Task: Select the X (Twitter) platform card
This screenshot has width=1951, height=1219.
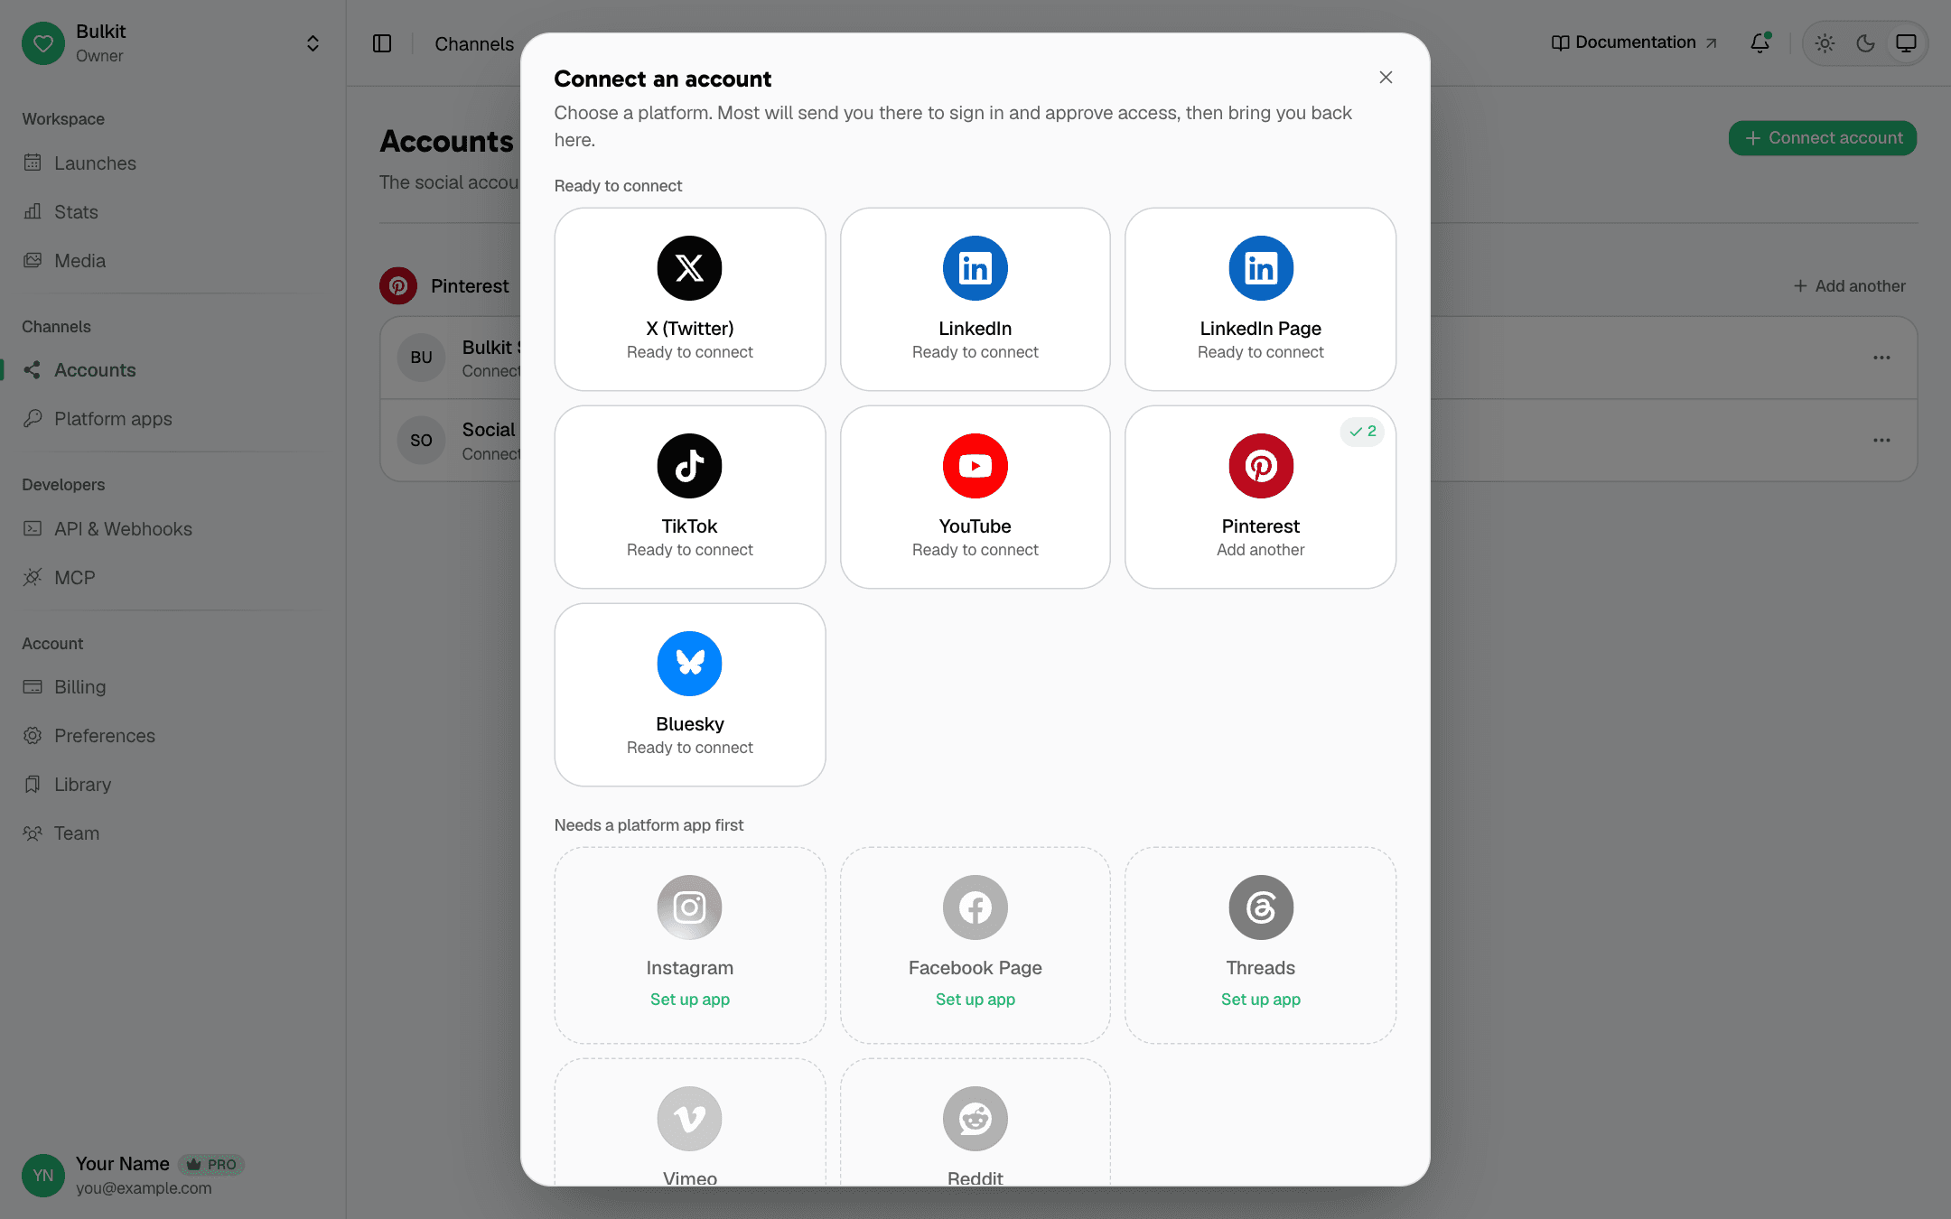Action: click(689, 299)
